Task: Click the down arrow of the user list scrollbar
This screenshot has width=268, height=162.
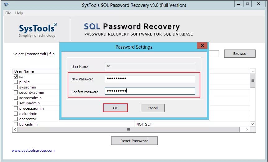Action: 252,124
